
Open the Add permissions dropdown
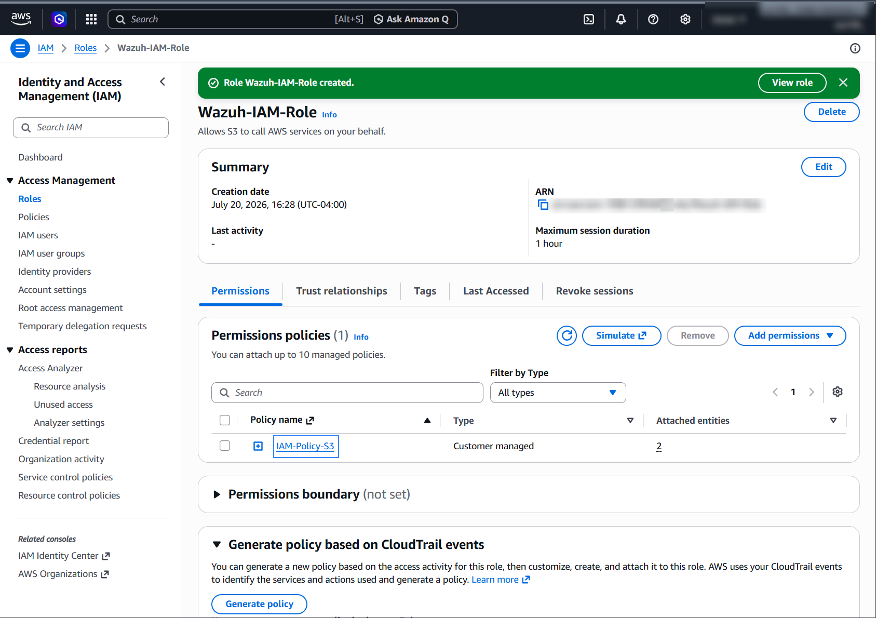click(790, 335)
